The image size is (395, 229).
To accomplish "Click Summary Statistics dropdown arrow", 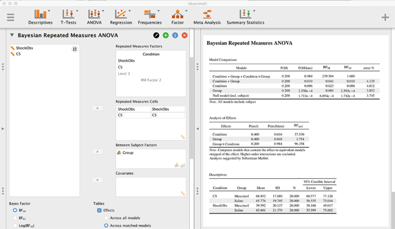I will click(x=254, y=11).
